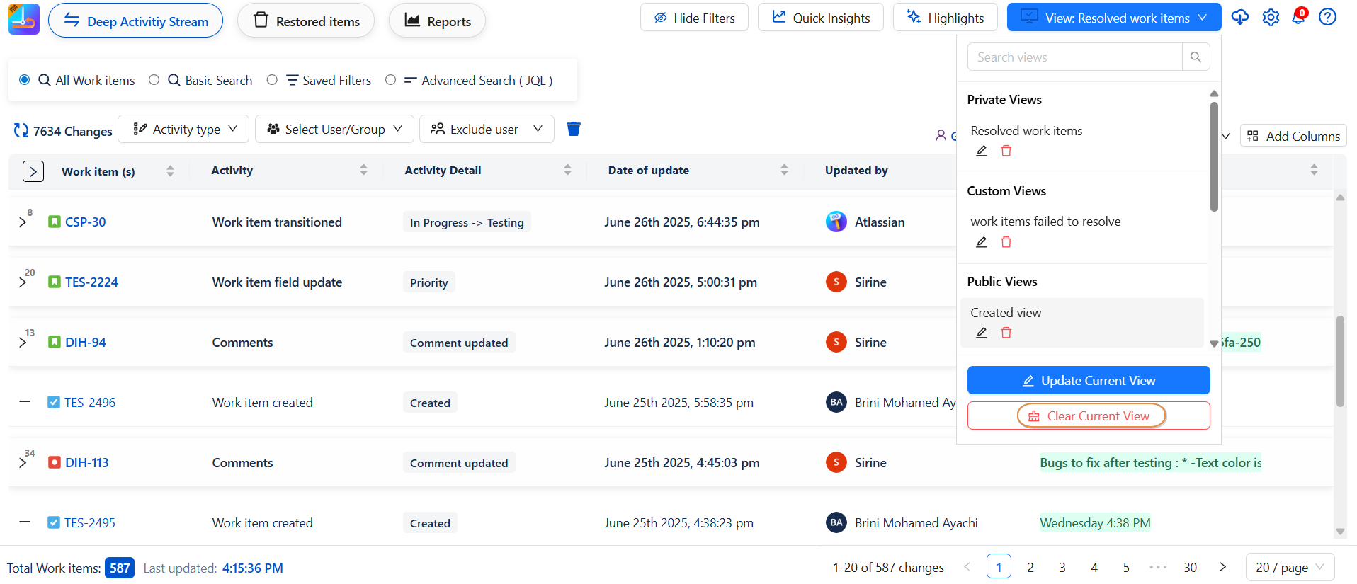Click the search magnifier in views panel
The image size is (1357, 584).
1196,57
